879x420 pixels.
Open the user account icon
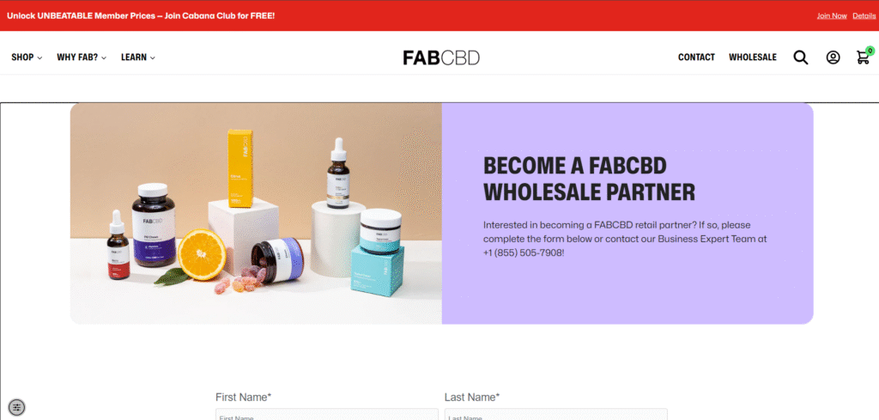pos(833,58)
